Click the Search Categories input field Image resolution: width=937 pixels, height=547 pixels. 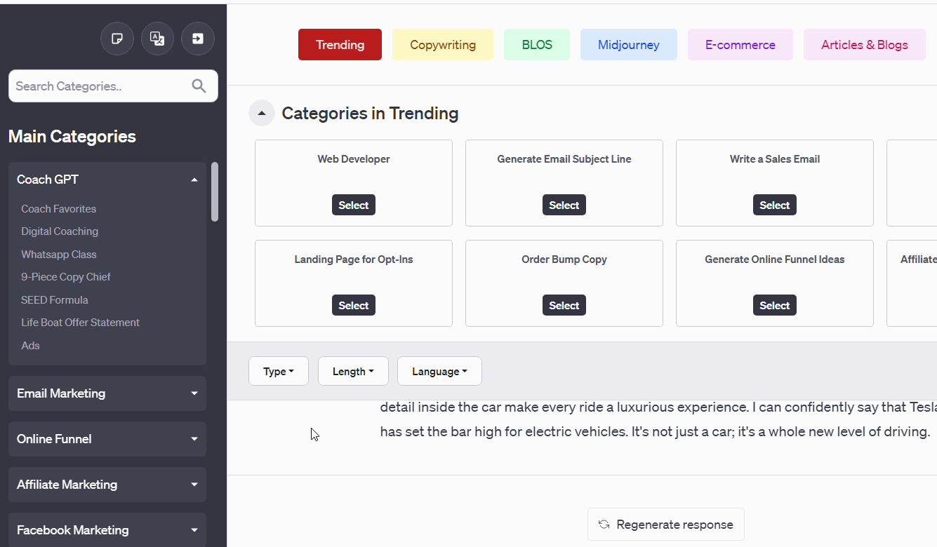coord(98,86)
